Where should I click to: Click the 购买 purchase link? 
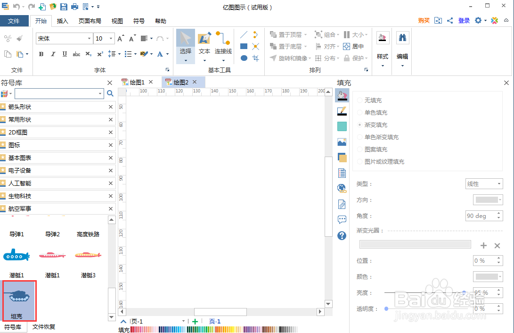click(424, 20)
